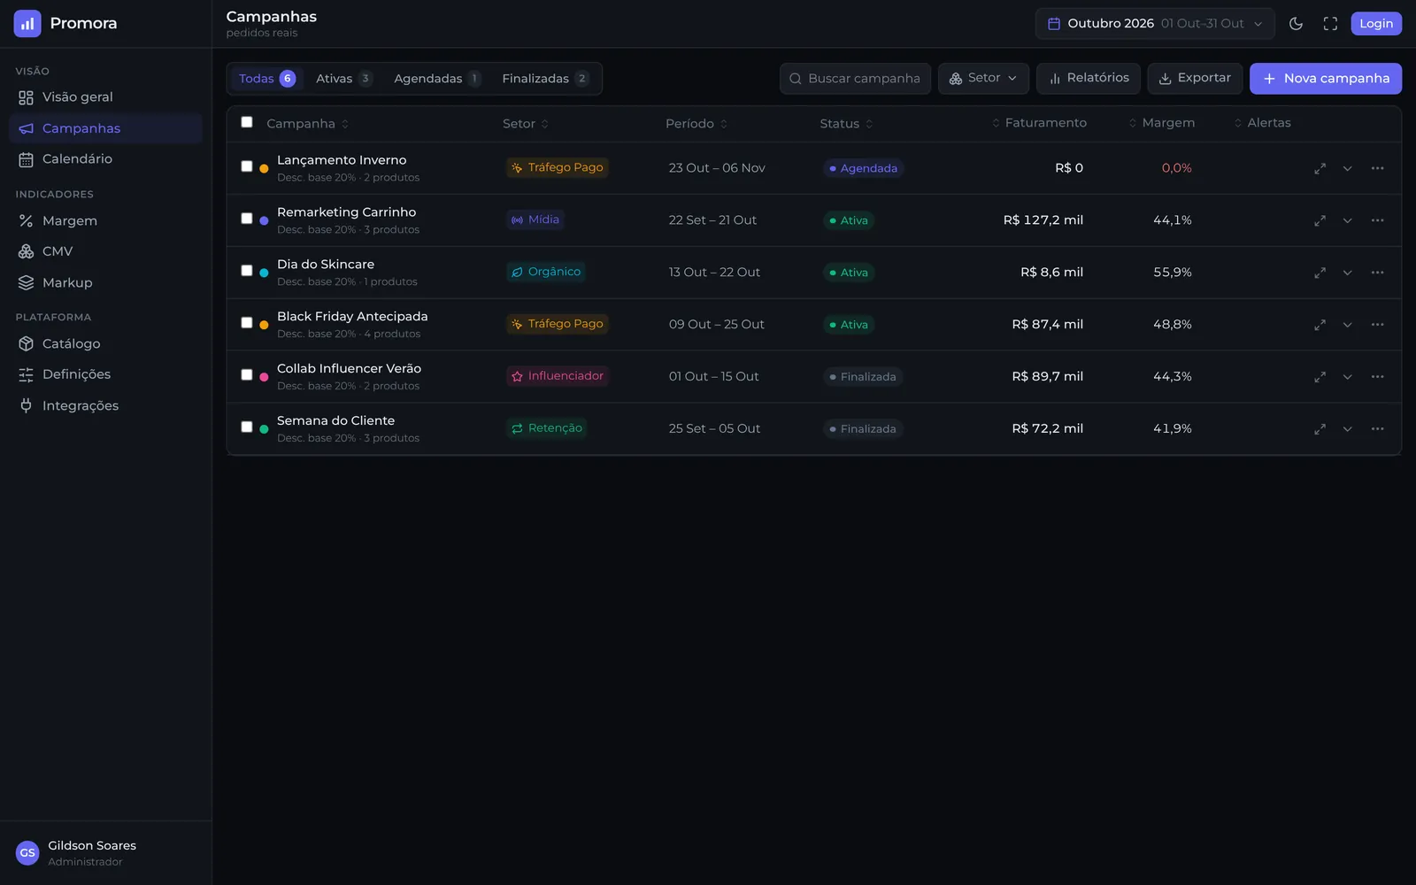This screenshot has width=1416, height=885.
Task: Click the Buscar campanha search field
Action: click(x=855, y=78)
